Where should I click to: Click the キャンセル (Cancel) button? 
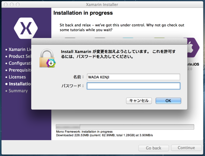[139, 101]
